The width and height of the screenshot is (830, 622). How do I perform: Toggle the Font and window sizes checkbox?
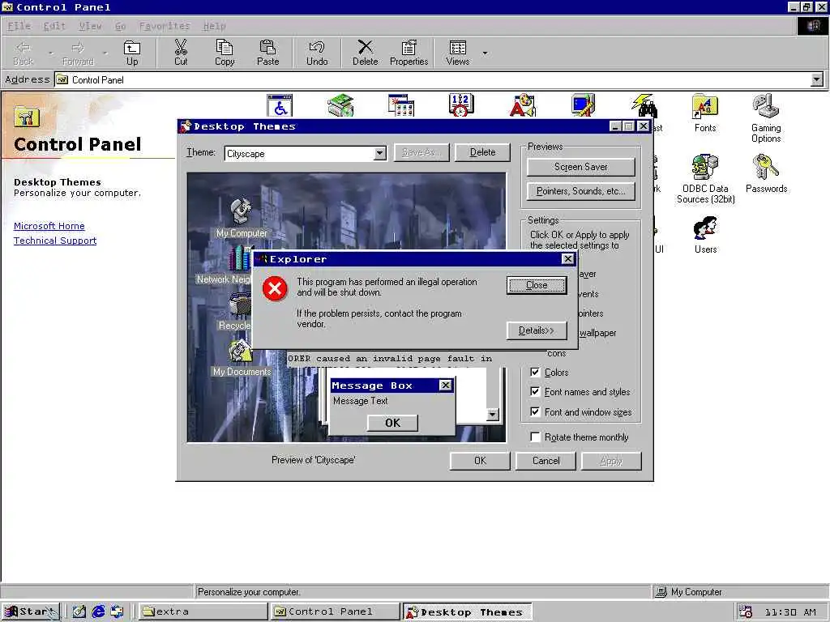pos(535,411)
